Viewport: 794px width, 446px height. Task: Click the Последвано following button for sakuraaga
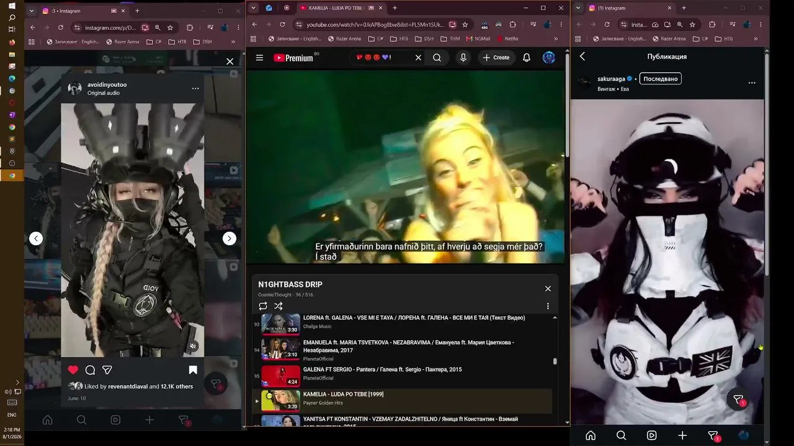(660, 79)
